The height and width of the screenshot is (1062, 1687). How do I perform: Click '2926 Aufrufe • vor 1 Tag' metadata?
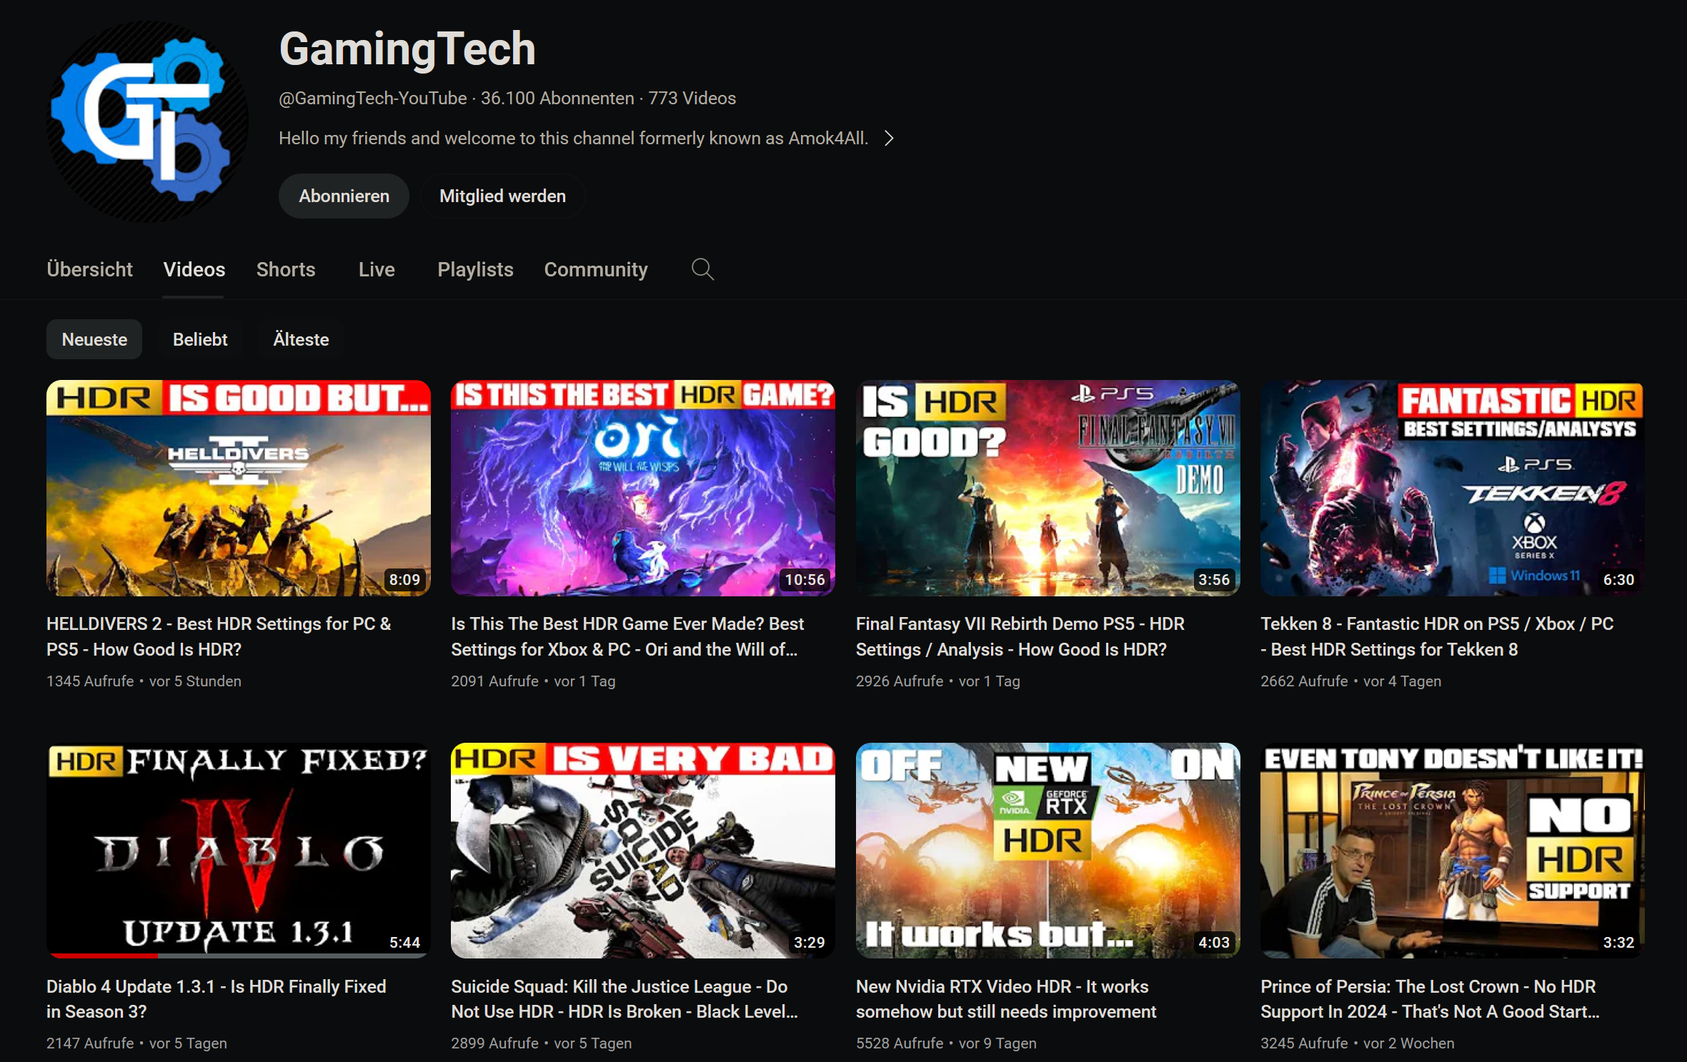[938, 681]
